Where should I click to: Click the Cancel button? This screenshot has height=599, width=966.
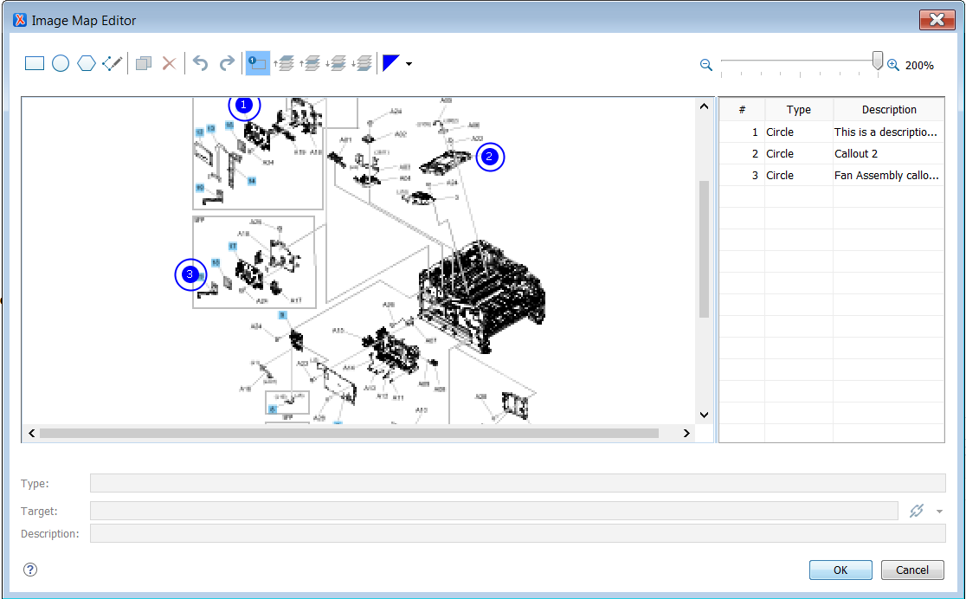tap(912, 570)
